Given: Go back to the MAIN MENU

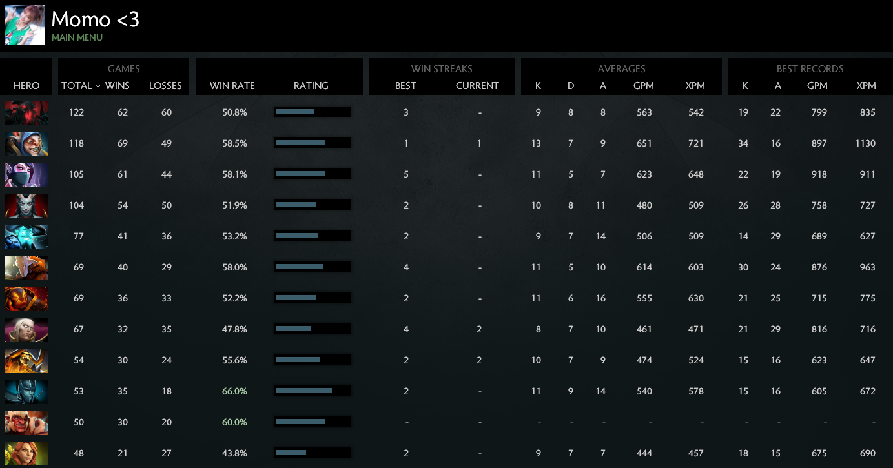Looking at the screenshot, I should 77,37.
